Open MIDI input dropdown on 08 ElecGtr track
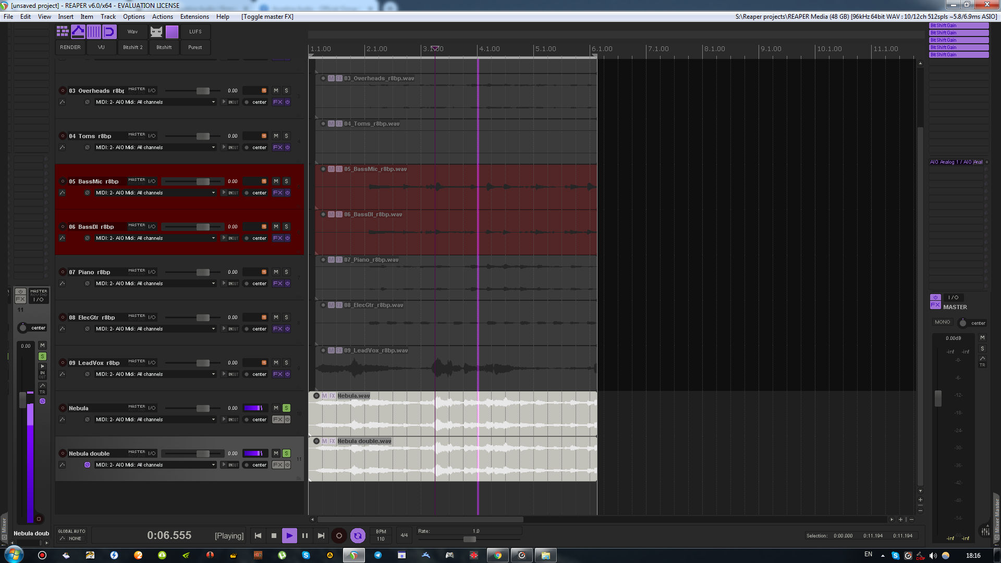This screenshot has width=1001, height=563. [x=155, y=329]
